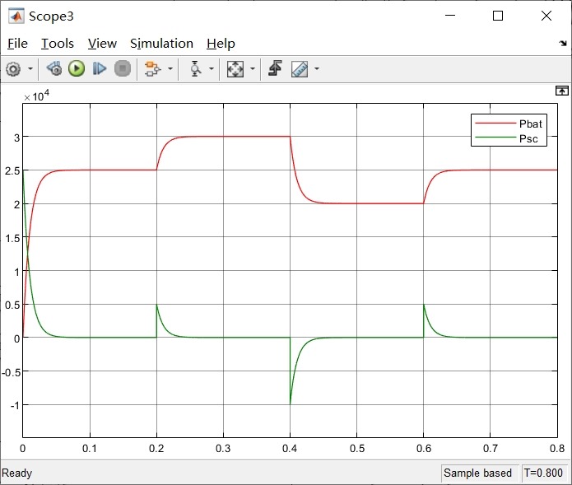572x485 pixels.
Task: Click the Highlight Simulink block icon
Action: pos(152,68)
